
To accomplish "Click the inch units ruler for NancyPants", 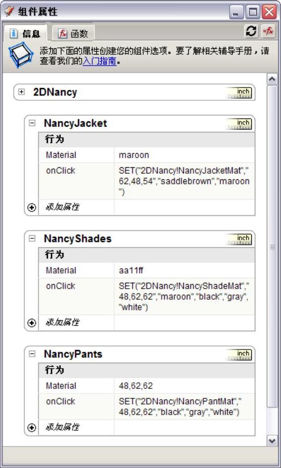I will coord(239,355).
